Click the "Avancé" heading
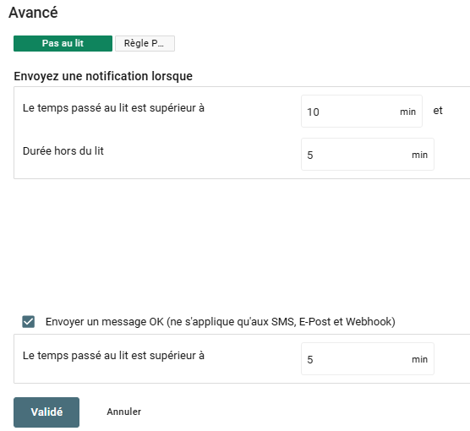The height and width of the screenshot is (431, 470). coord(33,13)
